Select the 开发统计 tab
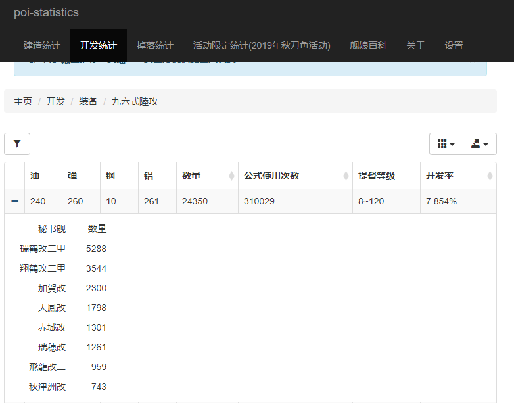Screen dimensions: 514x403 coord(99,45)
